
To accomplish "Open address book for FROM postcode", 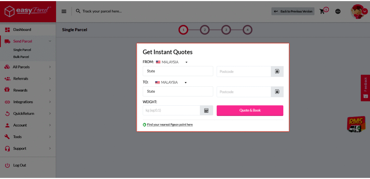I will click(x=277, y=71).
